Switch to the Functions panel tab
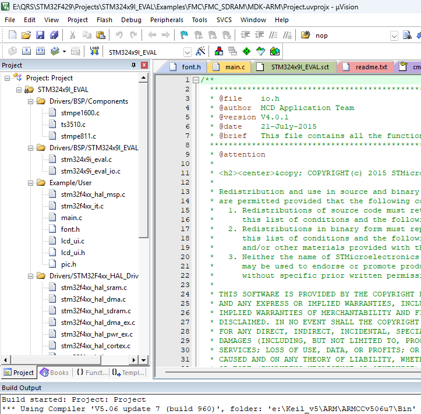Screen dimensions: 421x414 pyautogui.click(x=92, y=373)
